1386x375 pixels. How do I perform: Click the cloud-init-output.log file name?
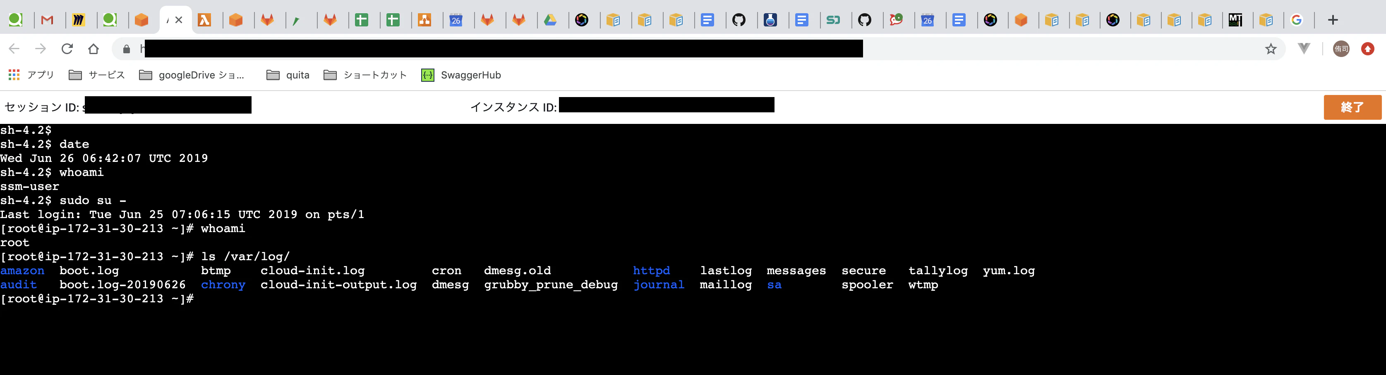coord(338,284)
